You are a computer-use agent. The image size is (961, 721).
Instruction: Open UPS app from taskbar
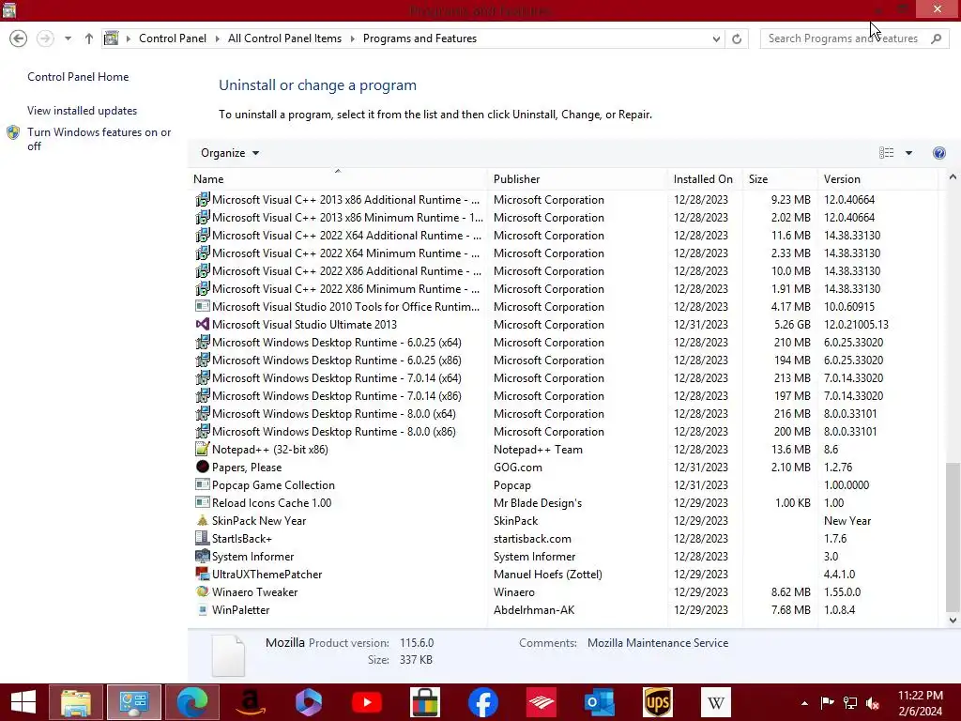(x=658, y=702)
